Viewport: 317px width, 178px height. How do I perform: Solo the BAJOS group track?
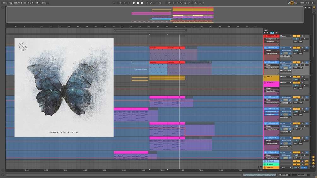pos(302,77)
